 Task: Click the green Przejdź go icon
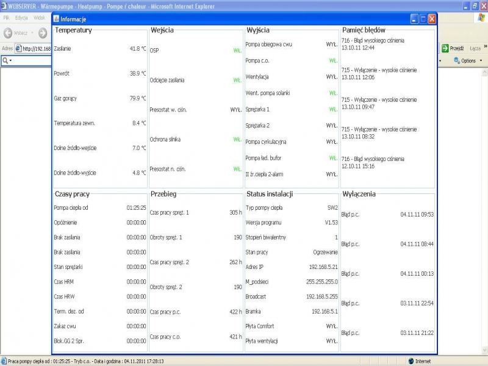445,48
